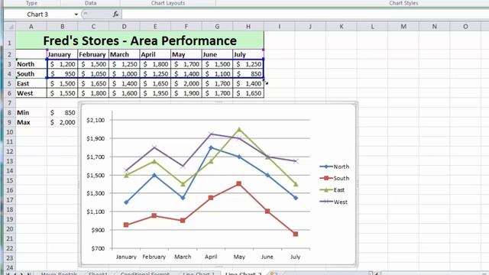The image size is (489, 275).
Task: Open the Name Box dropdown arrow
Action: click(76, 15)
